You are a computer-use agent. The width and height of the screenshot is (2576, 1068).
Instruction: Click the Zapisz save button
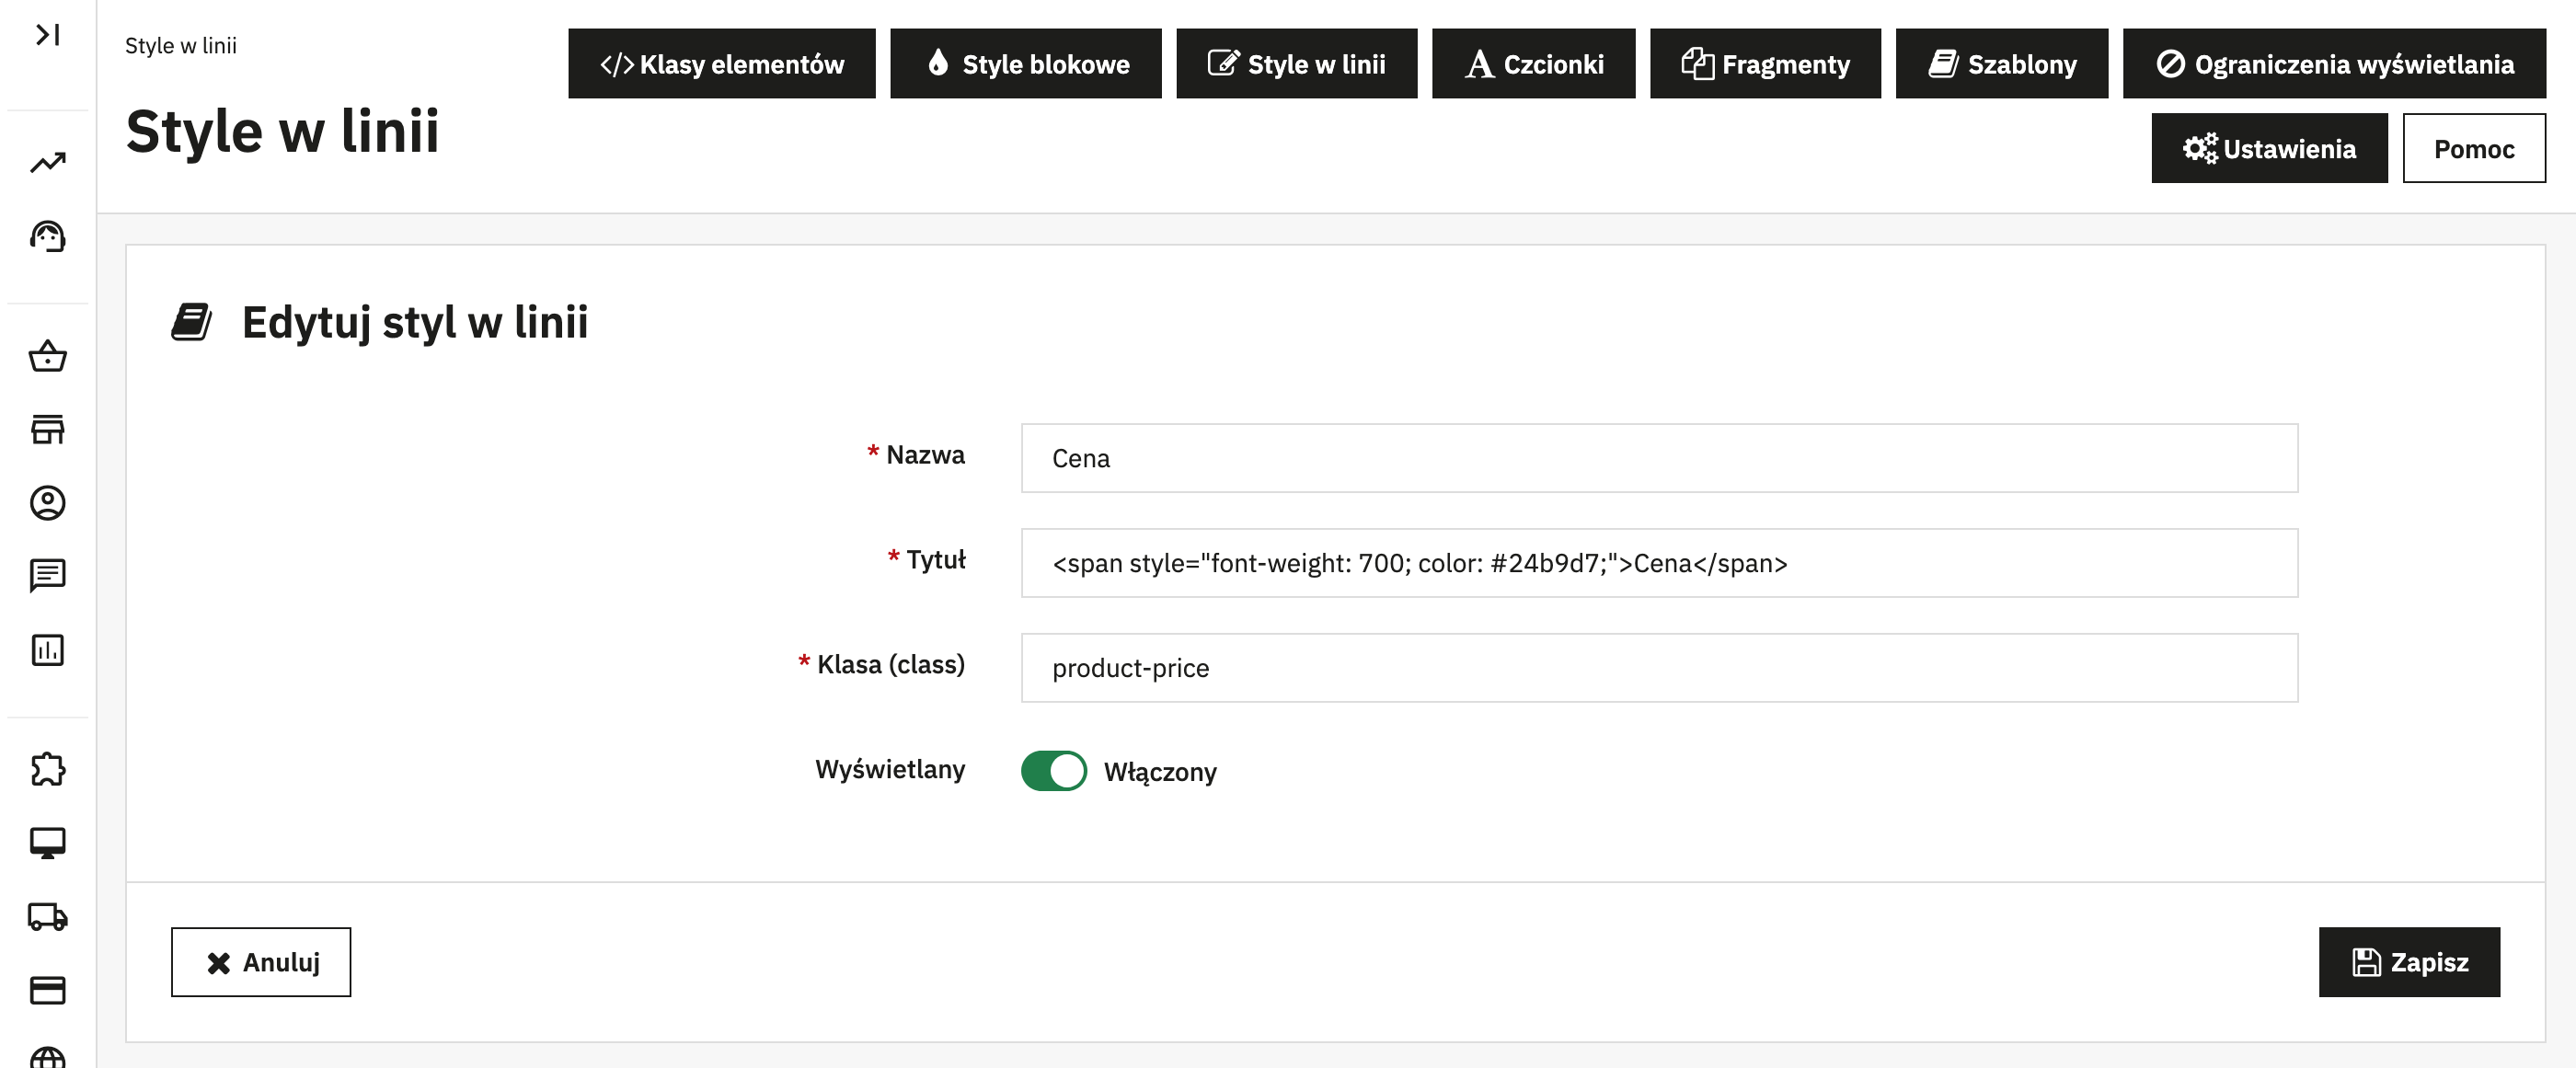tap(2408, 962)
